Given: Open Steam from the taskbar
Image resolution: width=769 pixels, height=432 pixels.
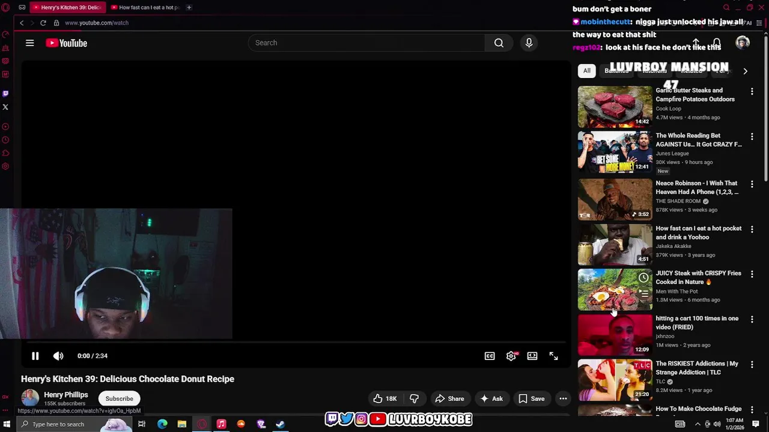Looking at the screenshot, I should tap(280, 424).
